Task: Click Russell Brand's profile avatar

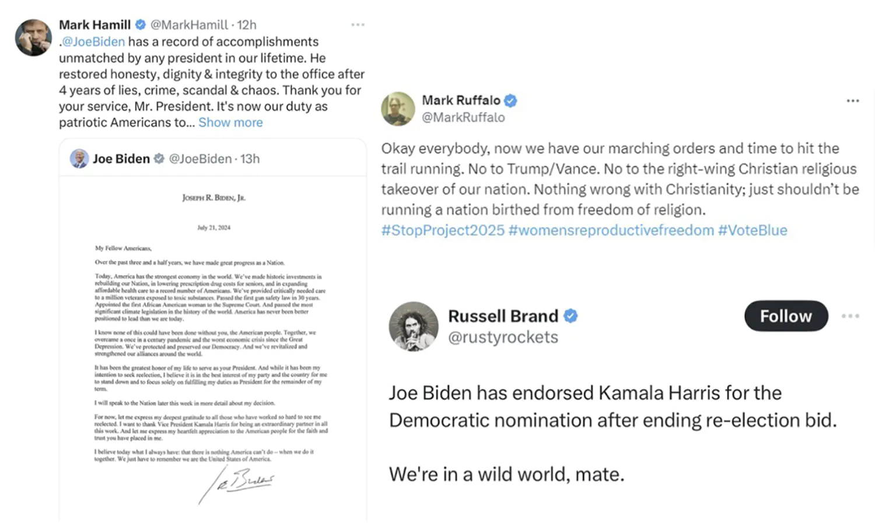Action: tap(414, 326)
